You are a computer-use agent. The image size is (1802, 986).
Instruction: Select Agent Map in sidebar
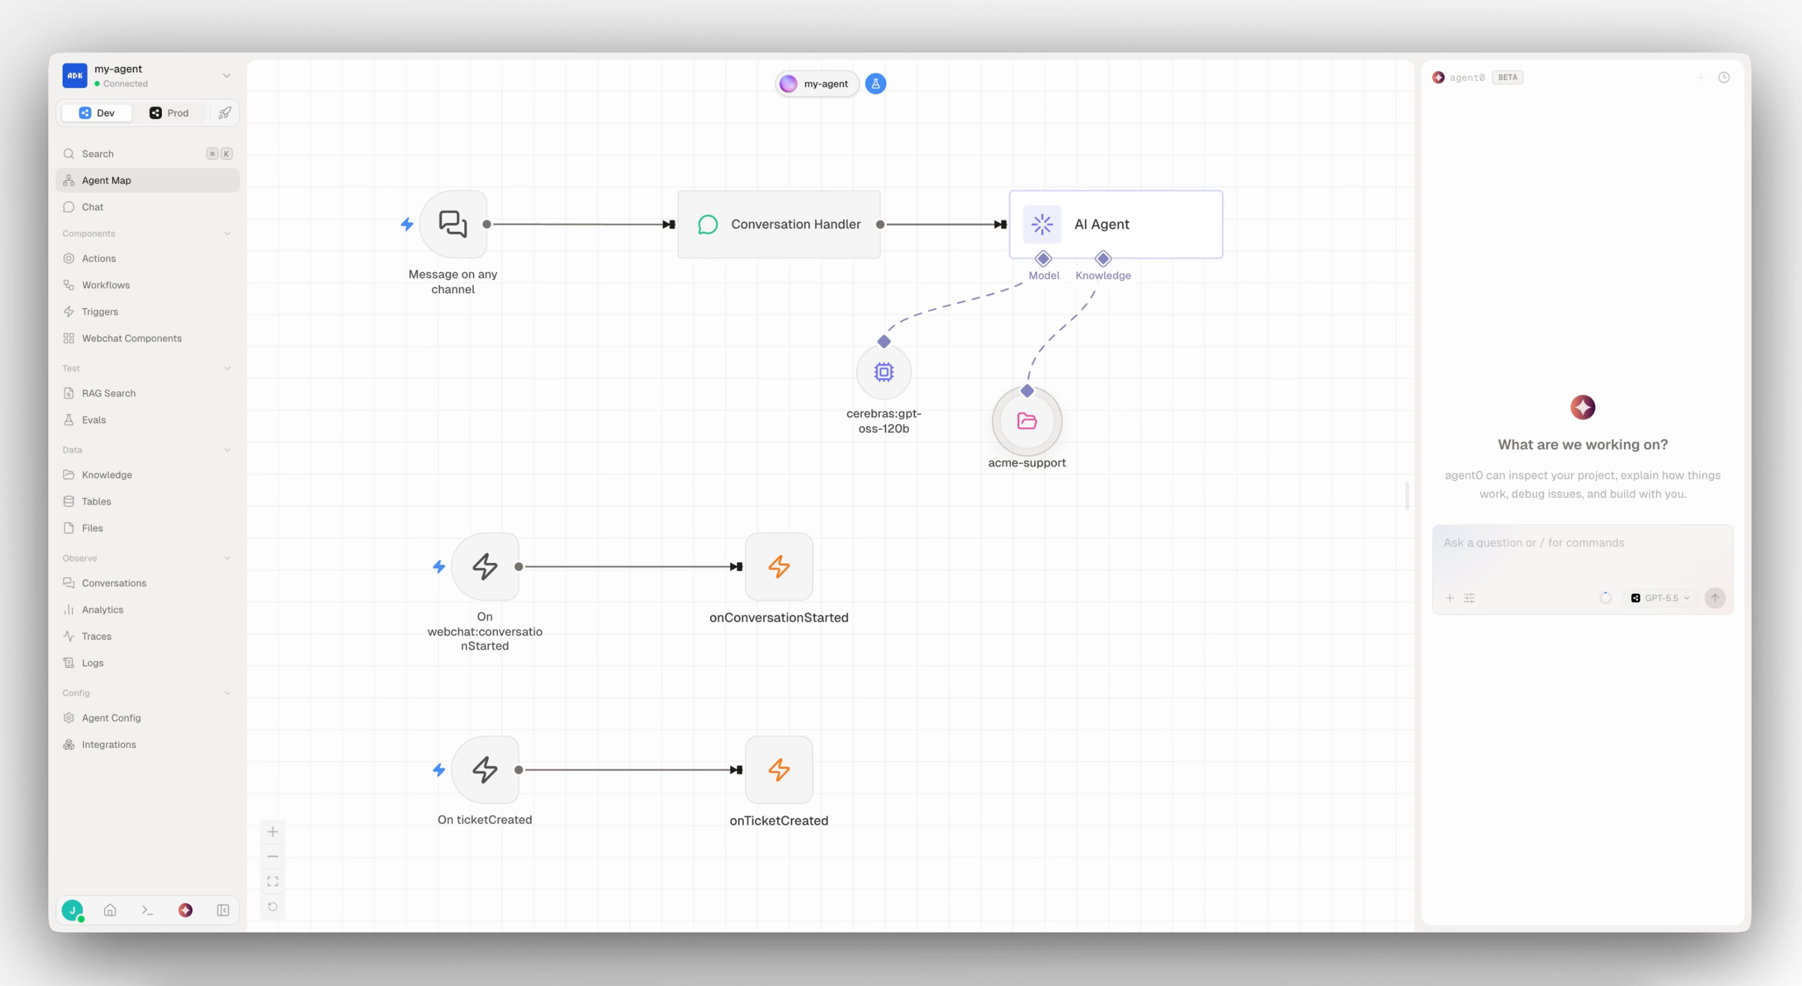[148, 180]
